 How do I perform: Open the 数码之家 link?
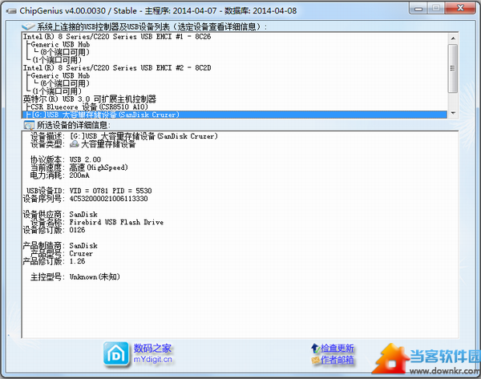tap(152, 349)
